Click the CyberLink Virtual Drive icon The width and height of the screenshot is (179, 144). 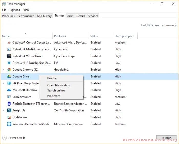coord(9,56)
